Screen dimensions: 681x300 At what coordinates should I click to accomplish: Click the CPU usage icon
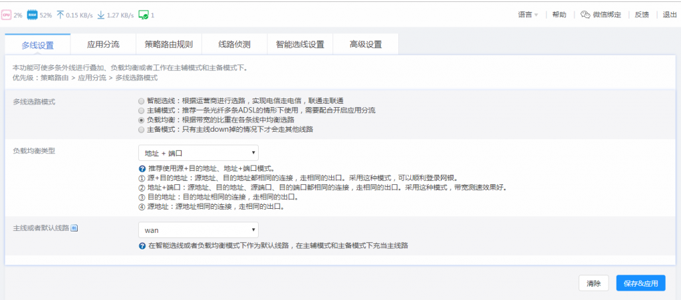coord(6,14)
